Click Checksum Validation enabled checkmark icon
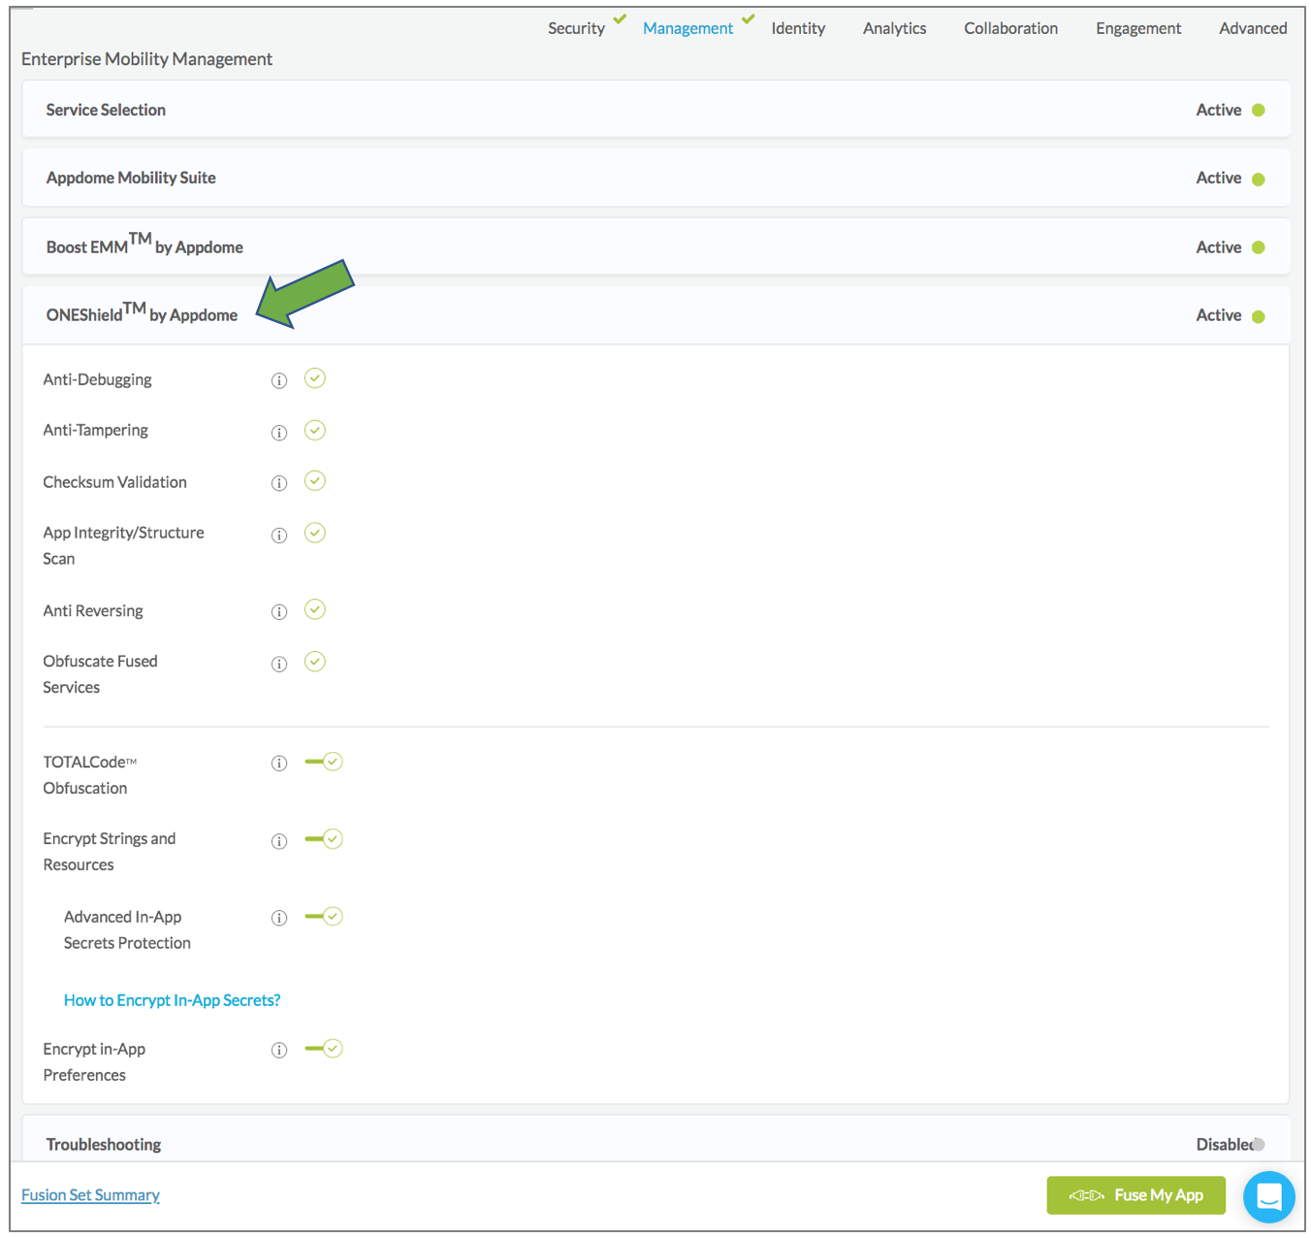 (315, 480)
